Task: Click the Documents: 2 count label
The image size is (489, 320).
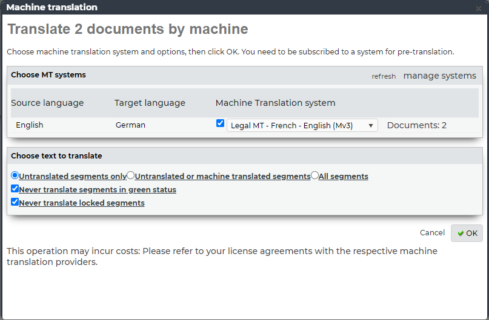Action: point(416,125)
